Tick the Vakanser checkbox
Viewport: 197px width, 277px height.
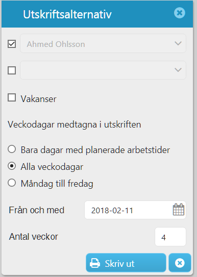coord(12,97)
